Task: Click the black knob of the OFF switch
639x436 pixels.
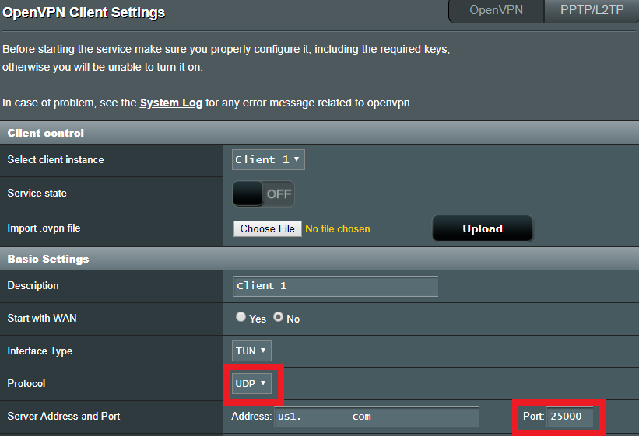Action: tap(248, 194)
